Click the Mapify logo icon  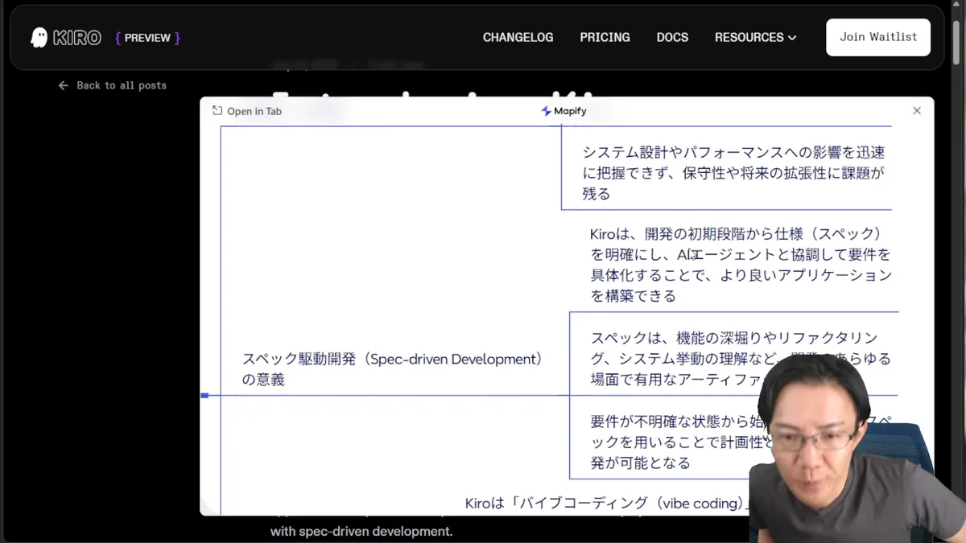[546, 111]
